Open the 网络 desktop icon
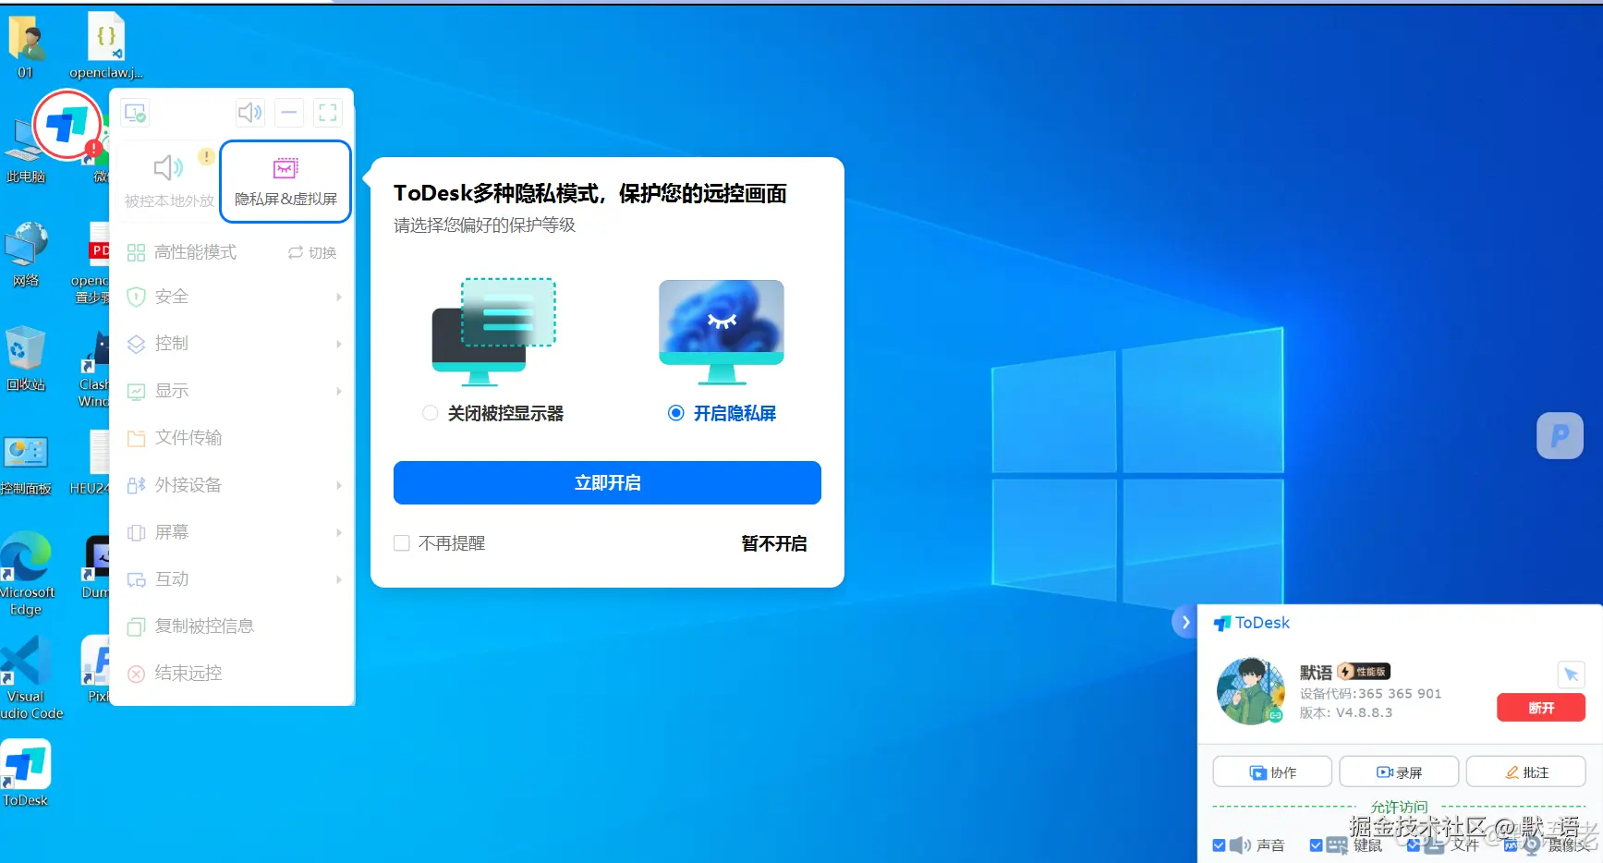This screenshot has width=1603, height=863. 26,255
